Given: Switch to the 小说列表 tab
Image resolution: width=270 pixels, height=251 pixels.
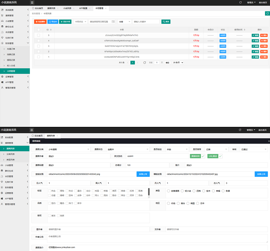Looking at the screenshot, I should (x=67, y=9).
